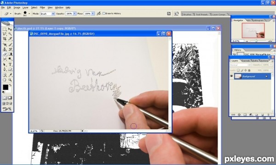Delete layer using Layers trash icon

269,115
